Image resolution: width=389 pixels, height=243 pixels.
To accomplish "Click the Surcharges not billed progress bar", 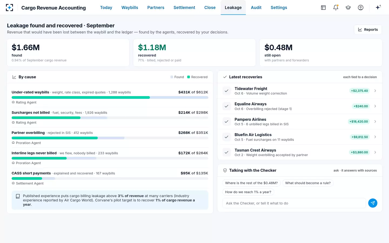I will click(x=110, y=118).
